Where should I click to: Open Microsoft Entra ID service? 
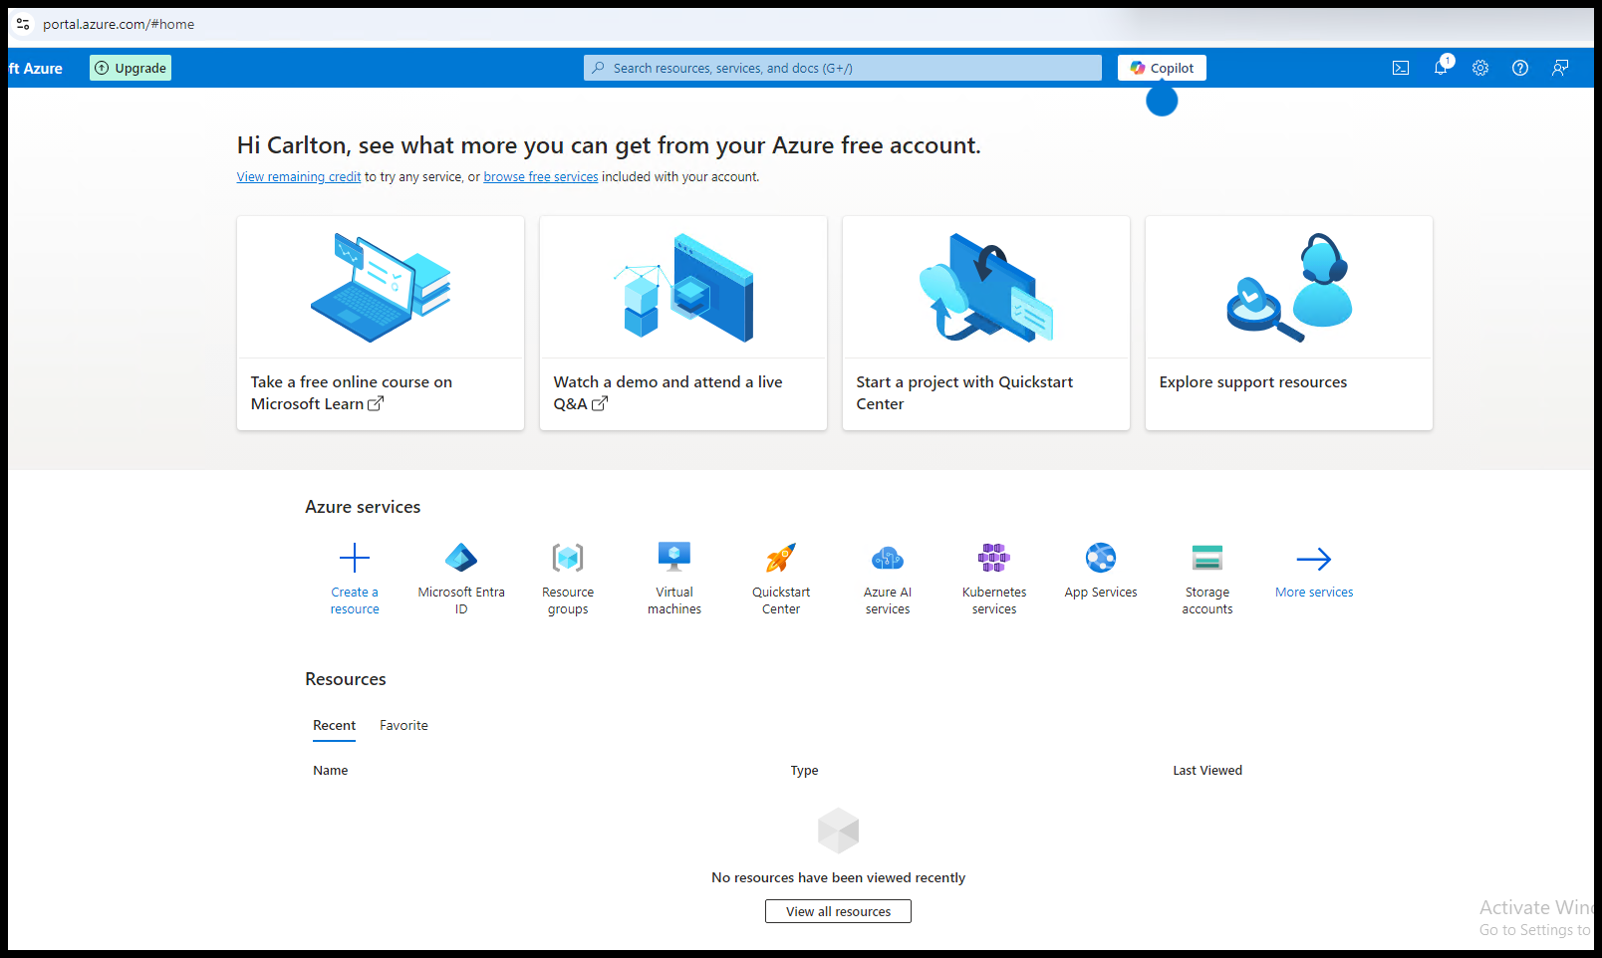pos(461,580)
